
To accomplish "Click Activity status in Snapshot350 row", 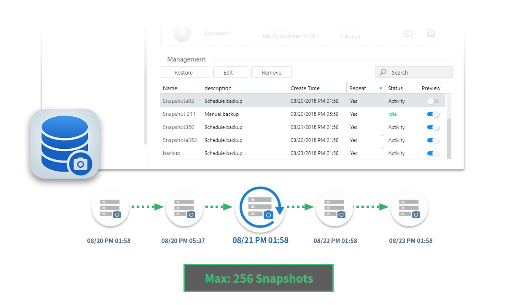I will coord(397,127).
